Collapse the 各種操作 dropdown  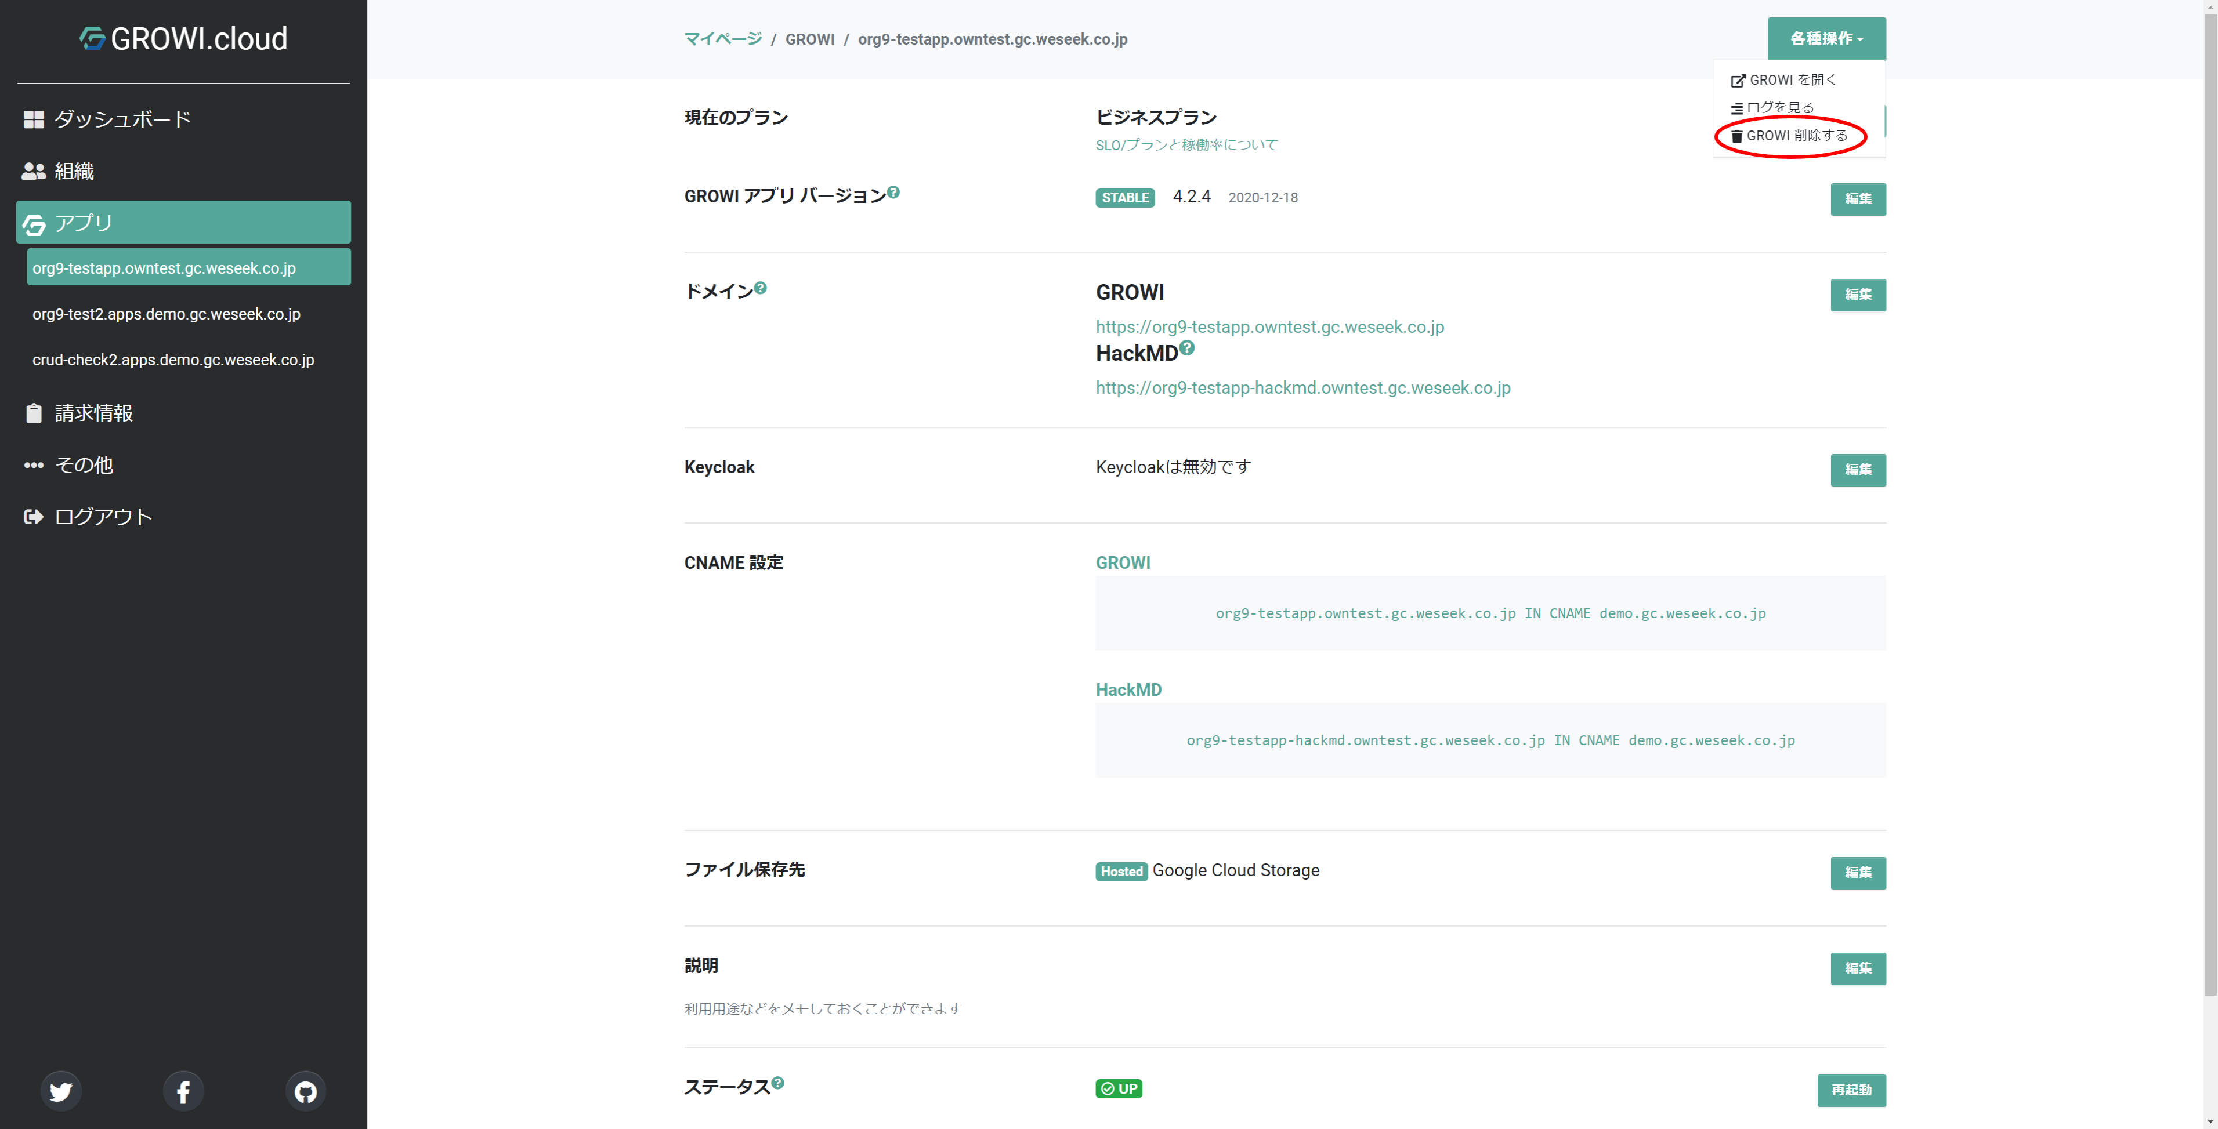pos(1826,38)
